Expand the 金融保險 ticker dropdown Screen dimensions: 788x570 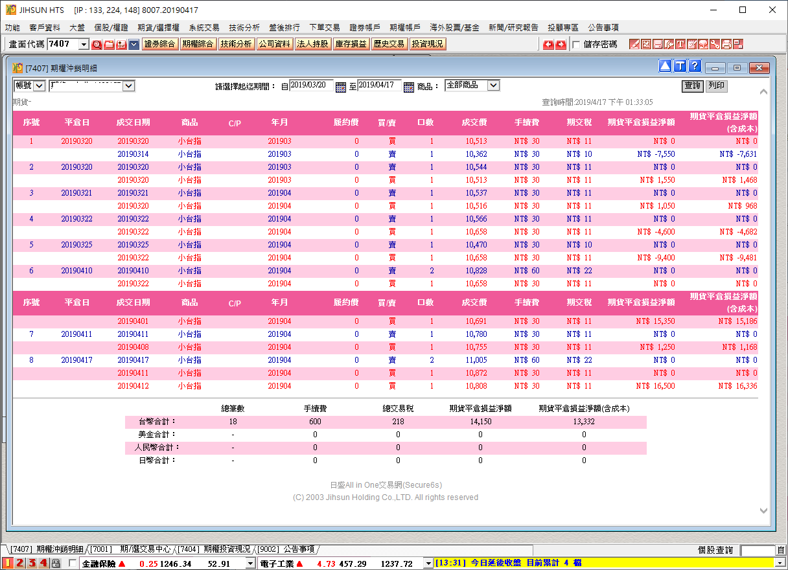coord(251,564)
